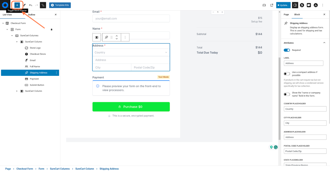The width and height of the screenshot is (330, 171).
Task: Click the City field in form
Action: 112,67
